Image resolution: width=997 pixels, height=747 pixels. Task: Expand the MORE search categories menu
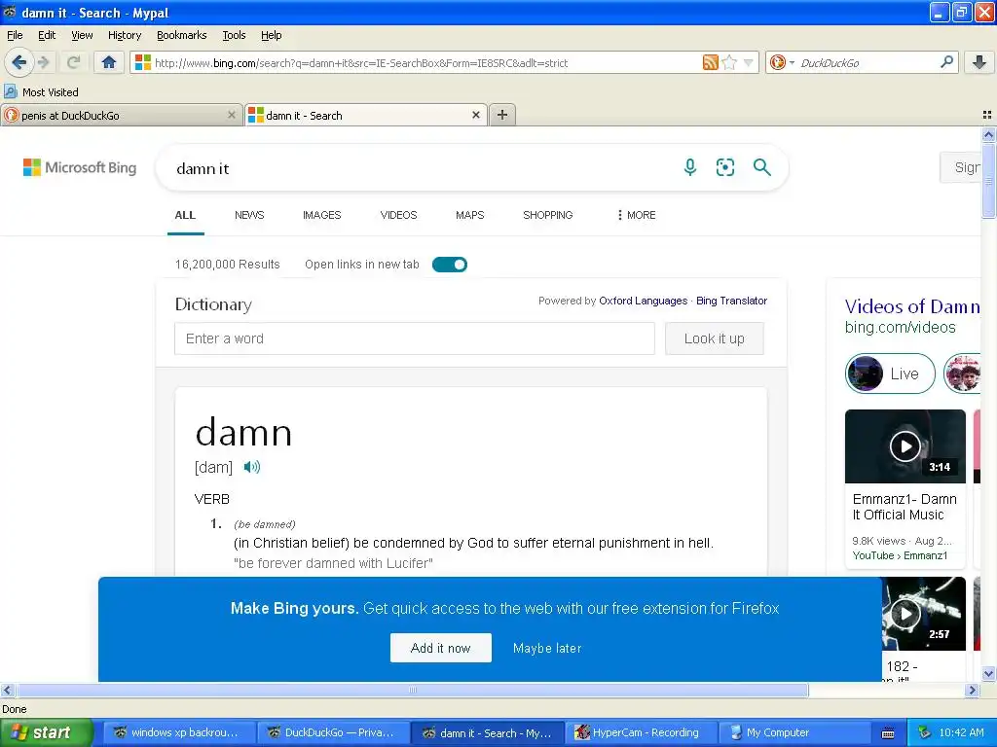coord(637,215)
